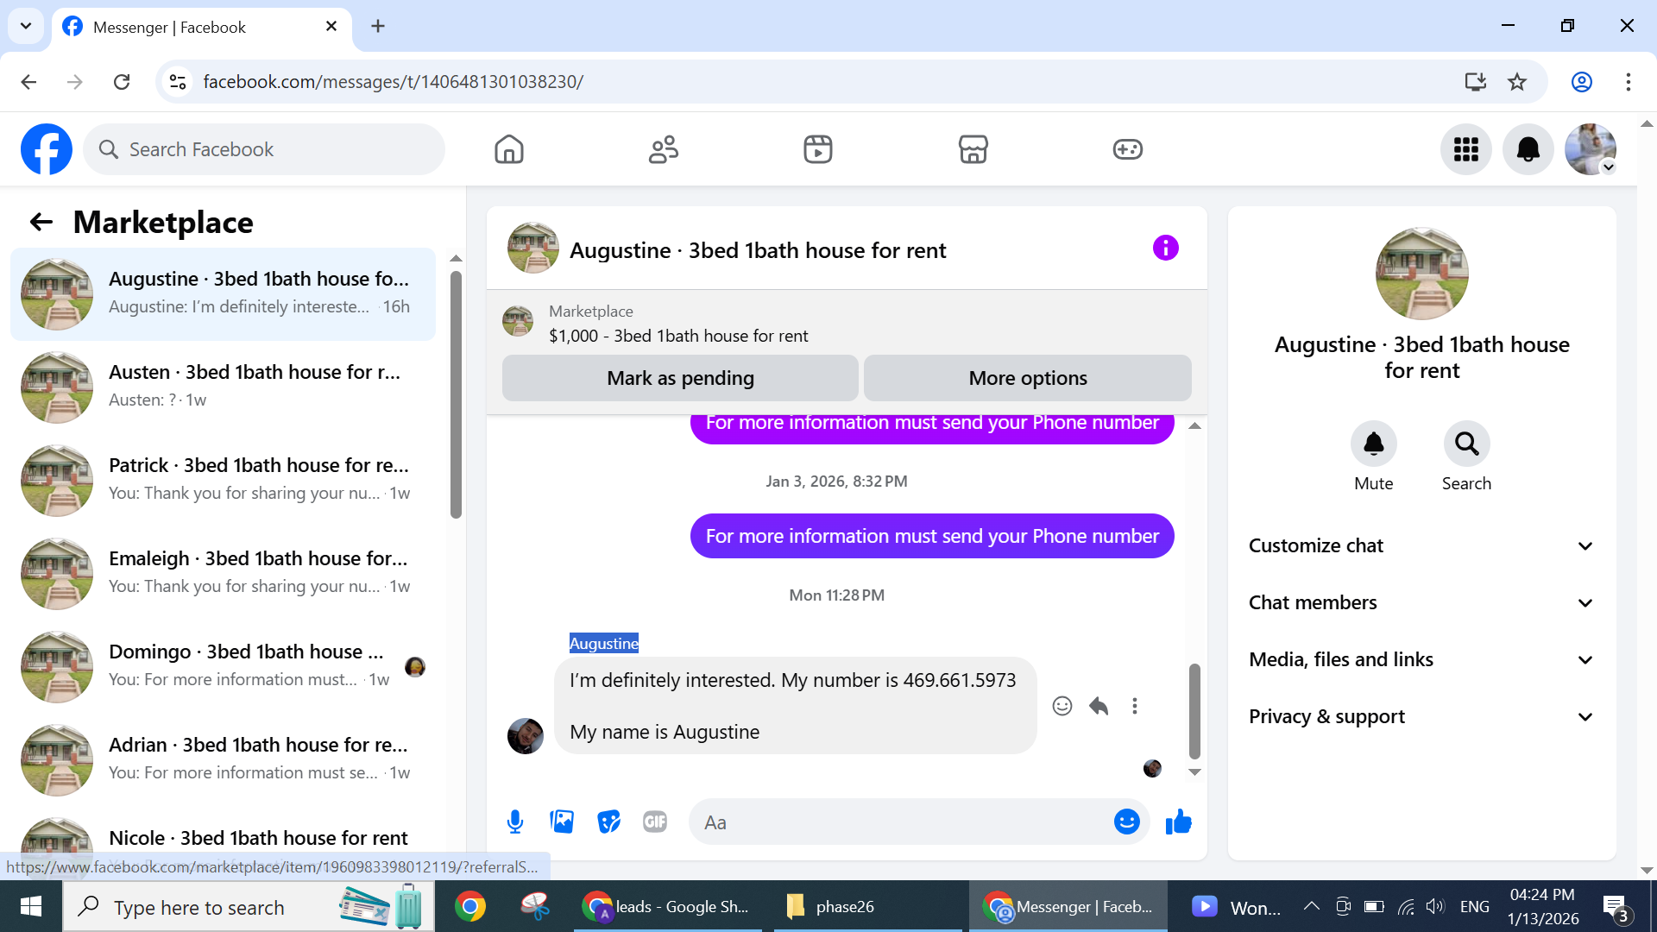Open the sticker picker icon

608,822
